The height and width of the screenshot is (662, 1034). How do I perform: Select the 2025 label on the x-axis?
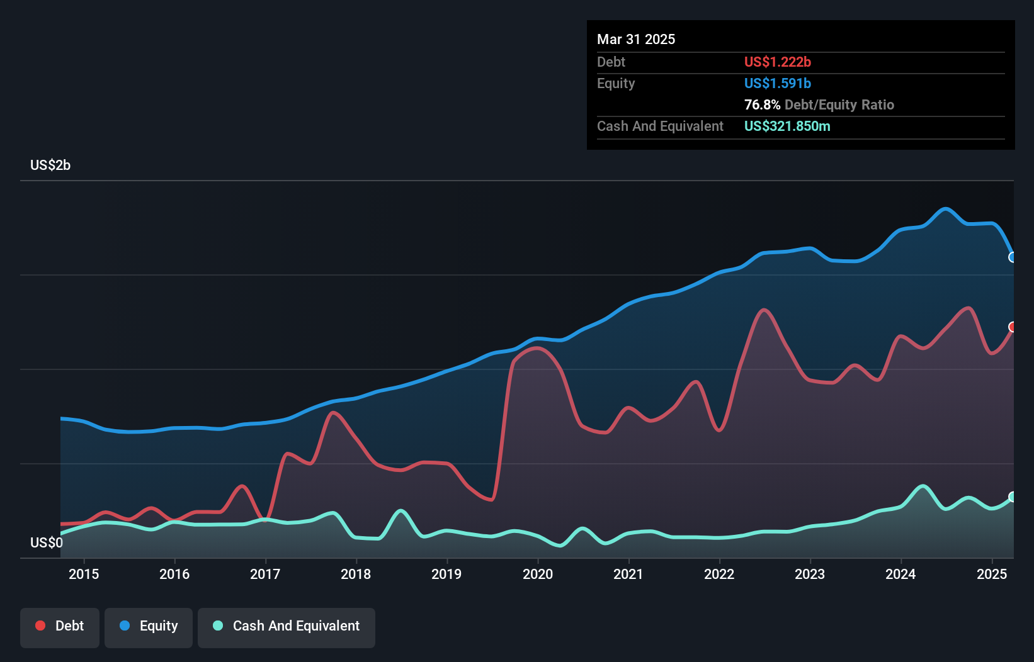[992, 575]
